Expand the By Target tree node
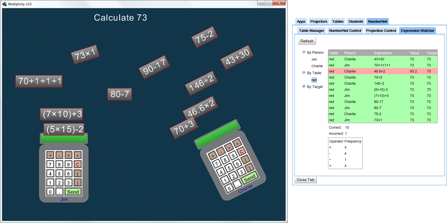Image resolution: width=447 pixels, height=223 pixels. pyautogui.click(x=304, y=86)
